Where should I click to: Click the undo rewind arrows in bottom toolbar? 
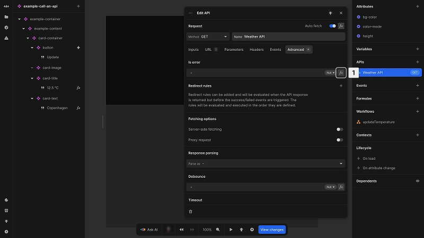(x=181, y=230)
